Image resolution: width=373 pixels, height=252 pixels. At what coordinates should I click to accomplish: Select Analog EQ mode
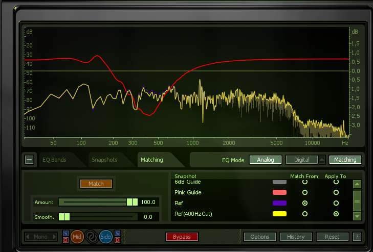266,160
